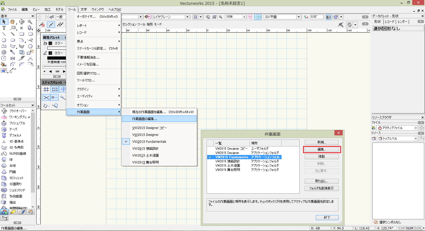Viewport: 425px width, 231px height.
Task: Expand the 基本 palette bottom arrow
Action: click(17, 99)
